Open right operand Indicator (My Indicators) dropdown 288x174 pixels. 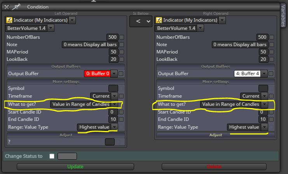click(222, 20)
